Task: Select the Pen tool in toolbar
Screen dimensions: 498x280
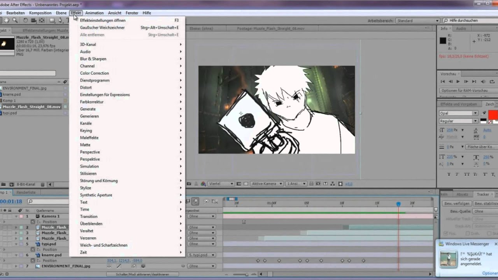Action: [61, 21]
